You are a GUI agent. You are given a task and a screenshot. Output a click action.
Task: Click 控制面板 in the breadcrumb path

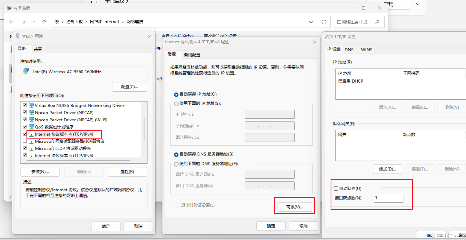pos(74,22)
